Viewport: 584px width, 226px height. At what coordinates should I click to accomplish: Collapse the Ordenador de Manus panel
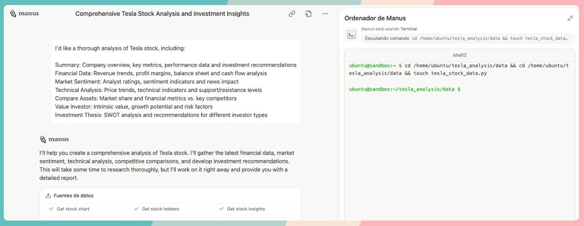tap(570, 18)
